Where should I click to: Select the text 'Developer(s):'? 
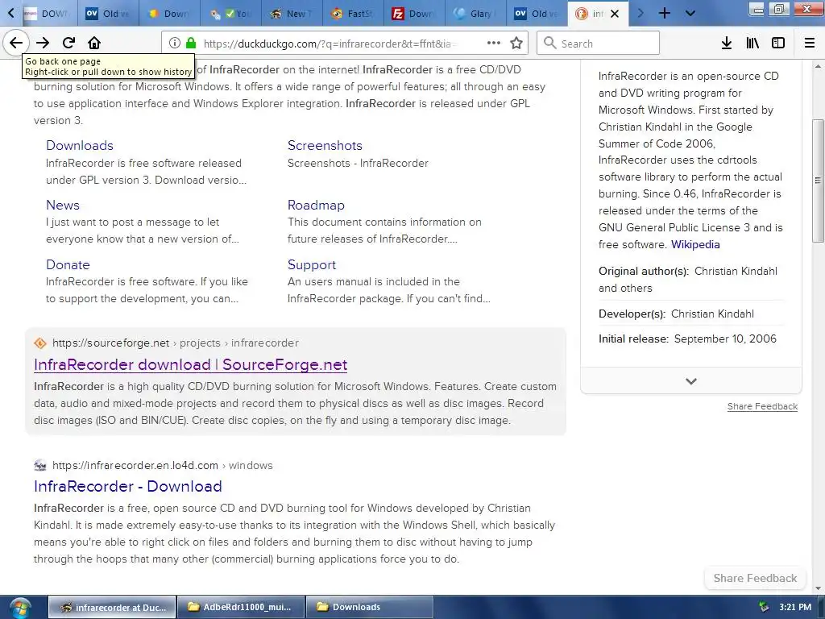(x=632, y=314)
